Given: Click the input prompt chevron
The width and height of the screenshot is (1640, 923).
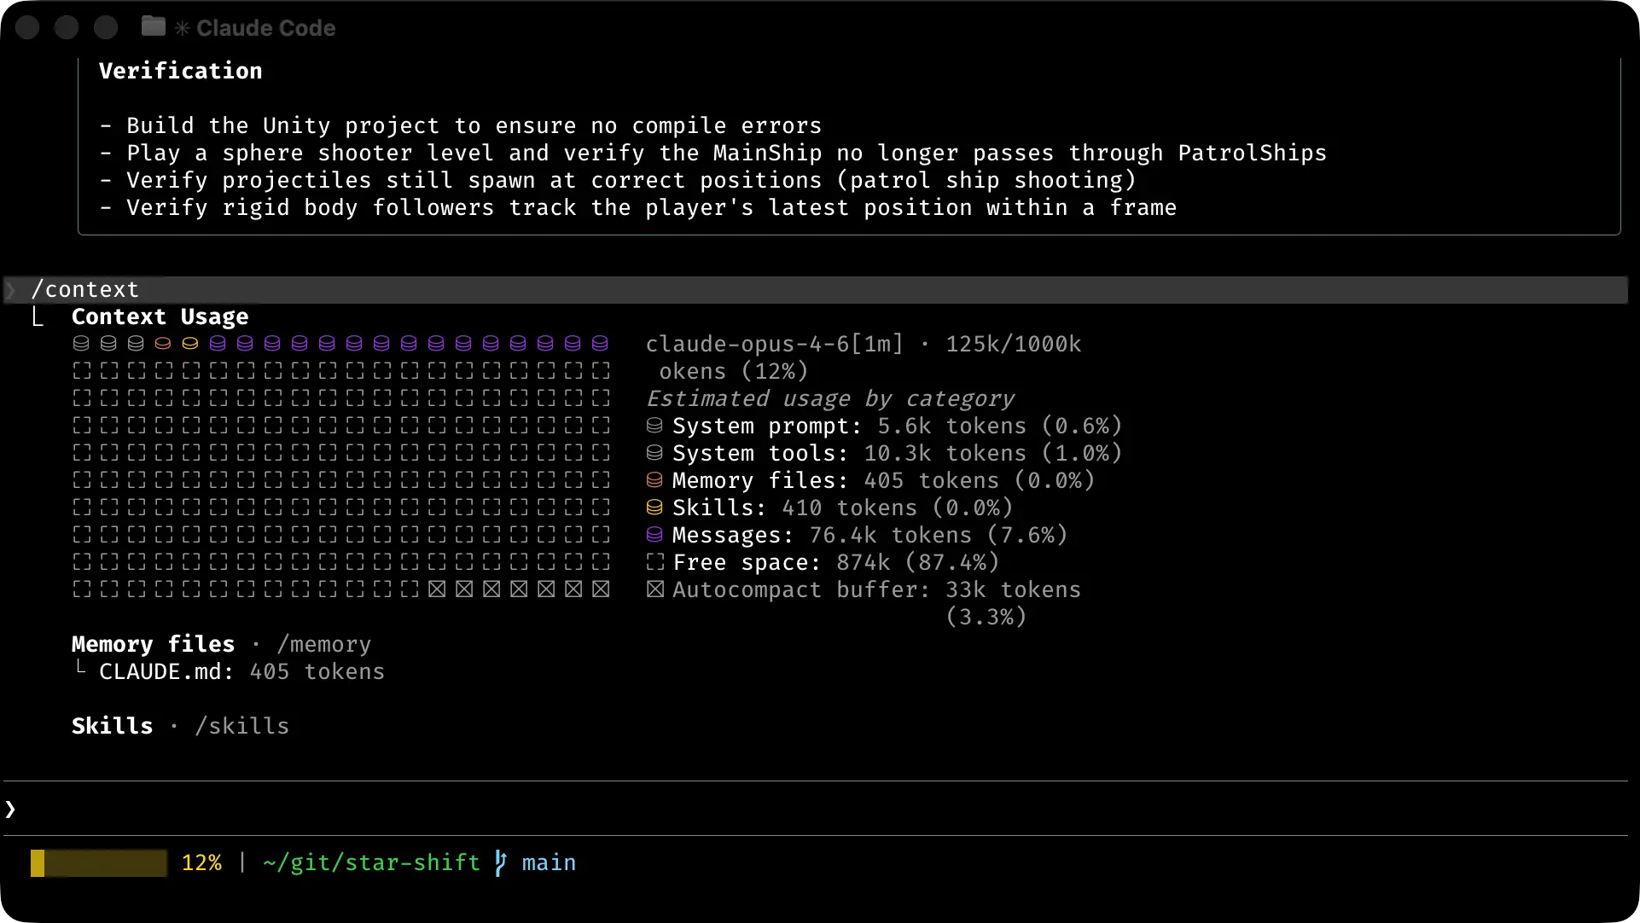Looking at the screenshot, I should pyautogui.click(x=10, y=809).
